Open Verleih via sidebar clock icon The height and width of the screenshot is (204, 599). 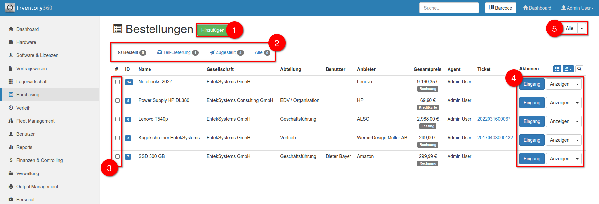[x=11, y=108]
